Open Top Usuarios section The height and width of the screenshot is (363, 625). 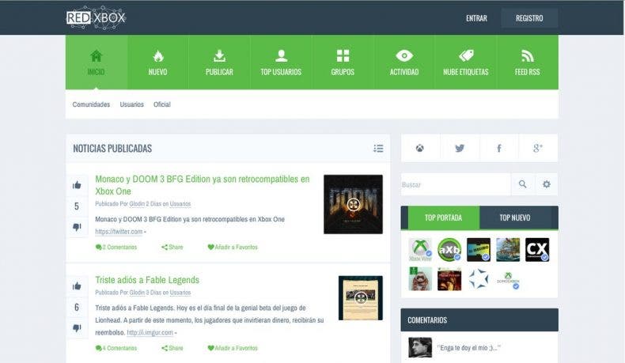281,62
